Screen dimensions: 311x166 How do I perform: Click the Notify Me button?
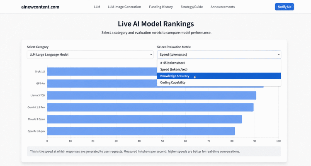pyautogui.click(x=284, y=7)
